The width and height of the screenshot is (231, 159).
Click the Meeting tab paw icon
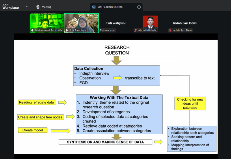[x=38, y=7]
